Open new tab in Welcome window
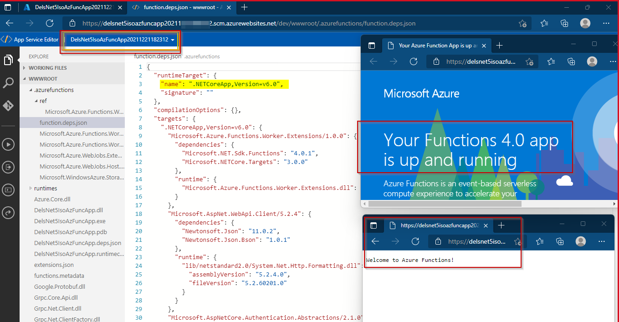This screenshot has width=619, height=322. [x=501, y=225]
